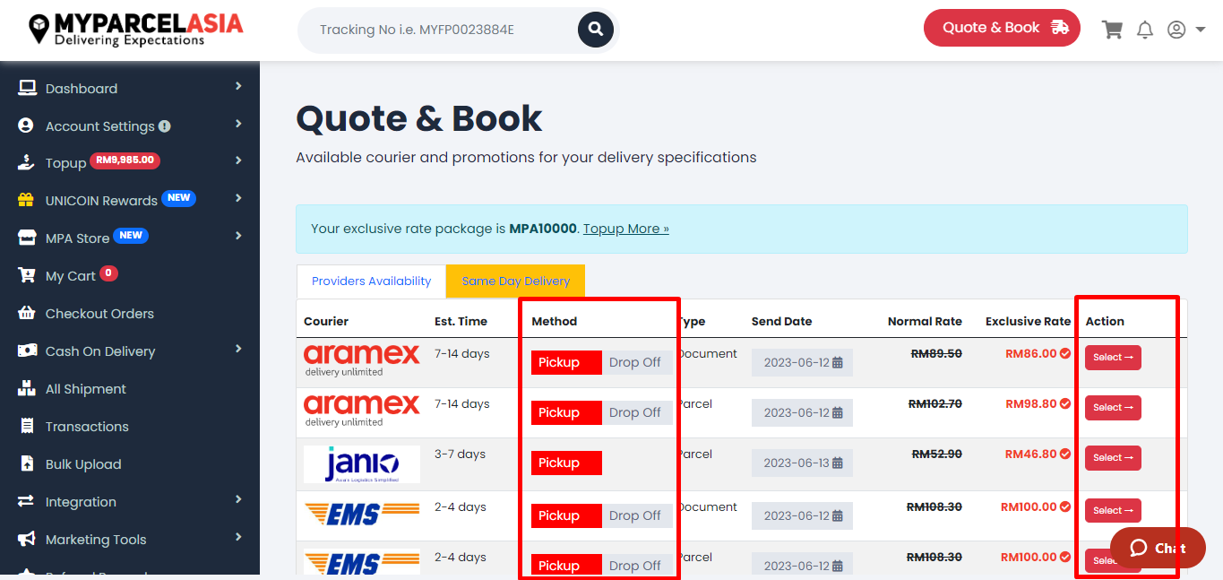Switch aramex Document delivery to Drop Off
This screenshot has width=1223, height=580.
pos(637,362)
